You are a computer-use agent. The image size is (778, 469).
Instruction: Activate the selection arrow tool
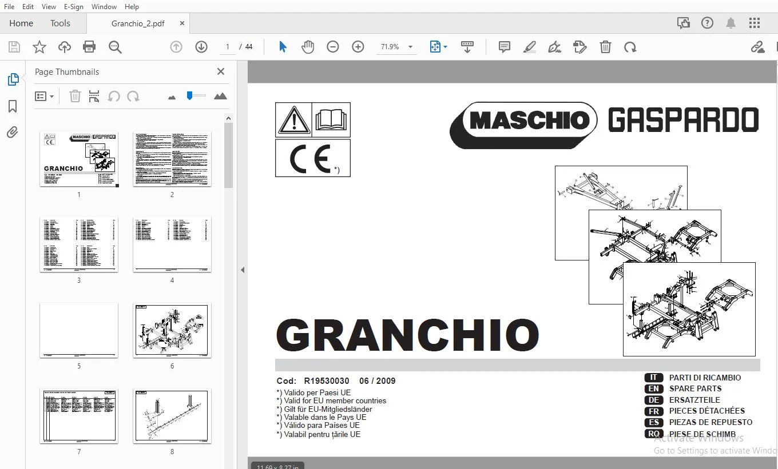tap(283, 47)
